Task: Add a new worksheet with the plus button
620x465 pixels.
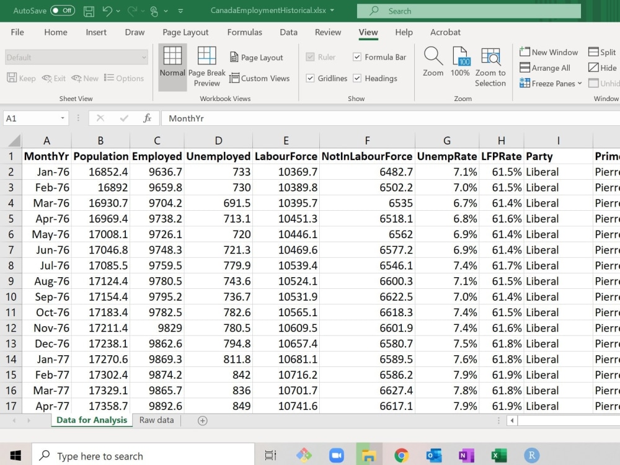Action: (201, 420)
